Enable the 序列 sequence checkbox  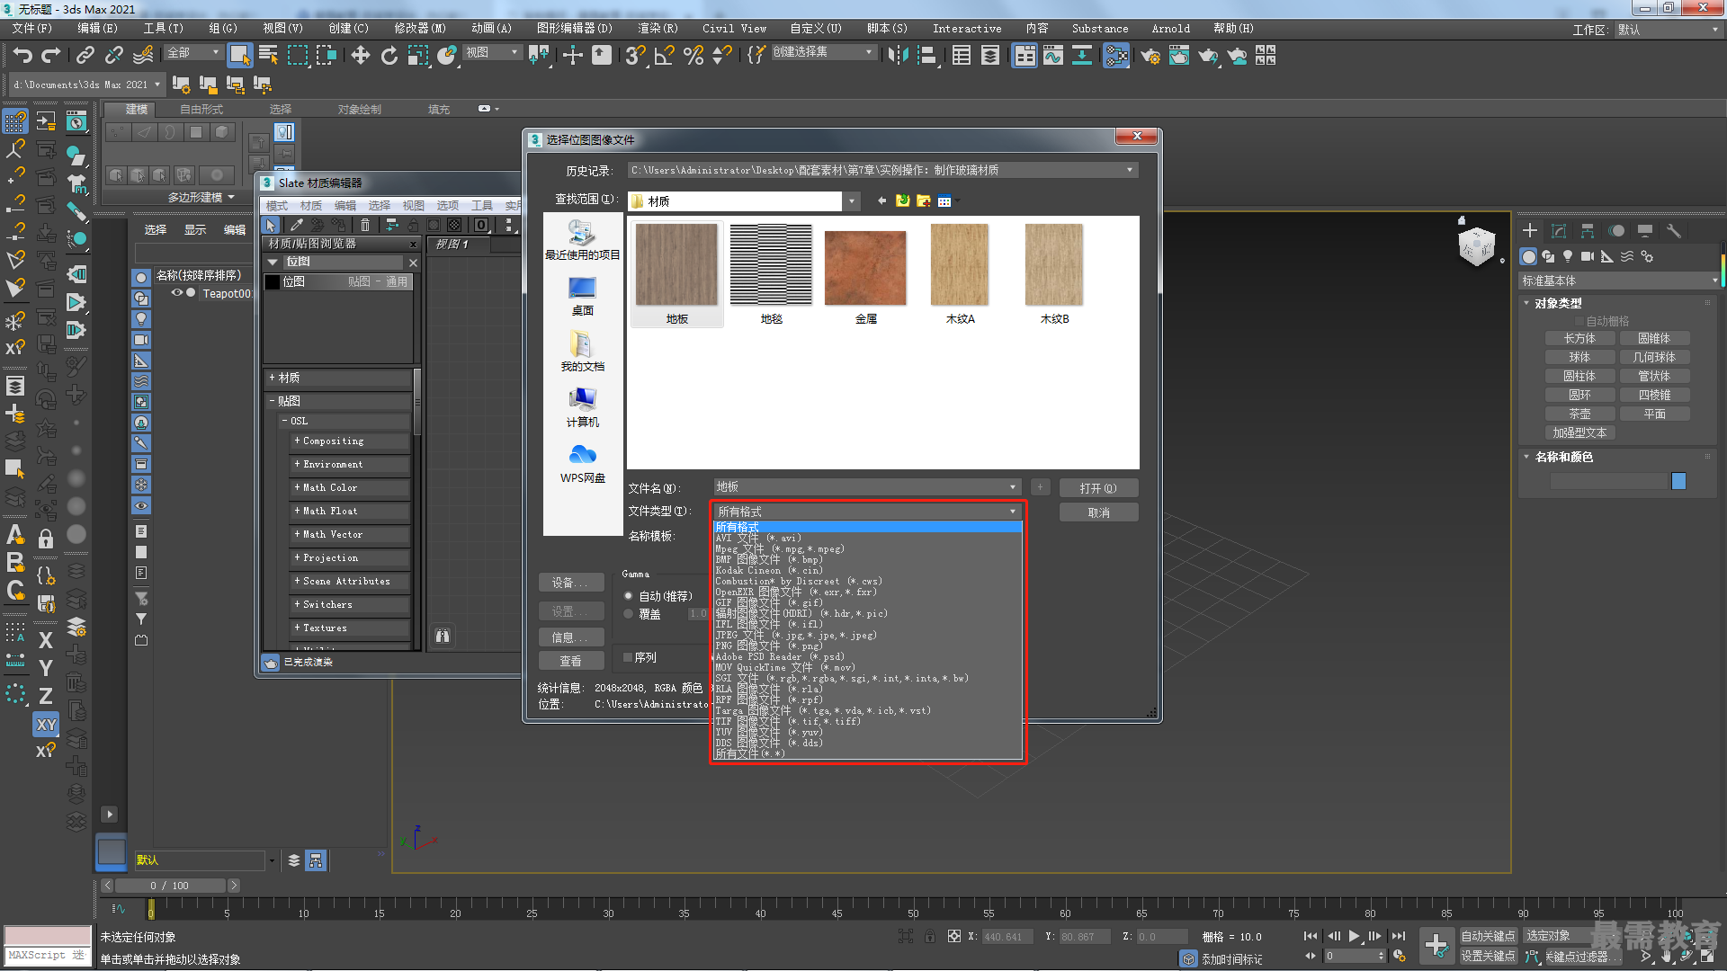pyautogui.click(x=628, y=657)
